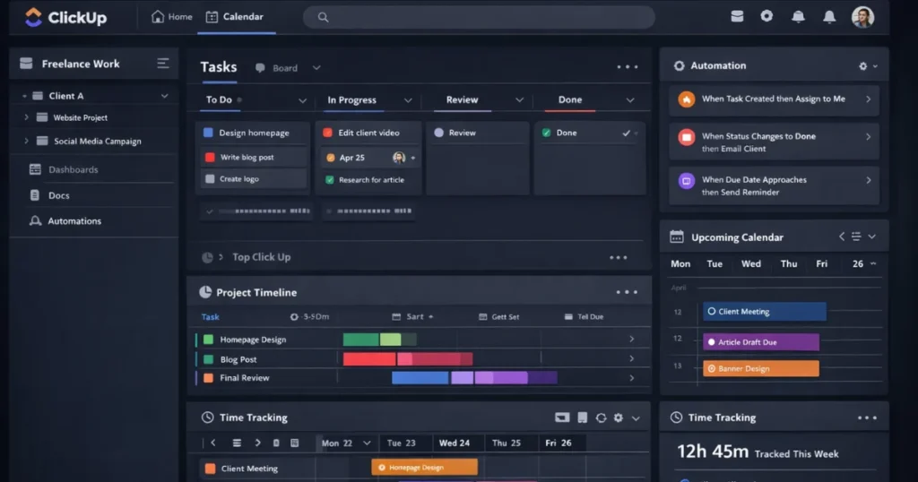Toggle the green checkbox on the Done card

tap(546, 133)
